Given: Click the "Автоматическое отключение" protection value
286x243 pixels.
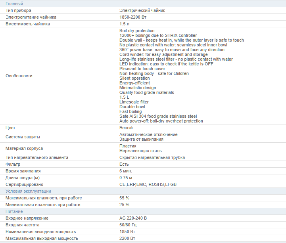Looking at the screenshot, I should click(148, 134).
